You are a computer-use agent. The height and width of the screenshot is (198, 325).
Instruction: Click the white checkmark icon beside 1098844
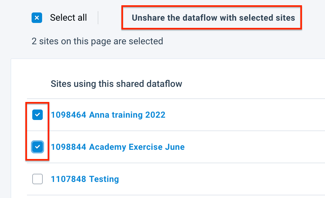coord(37,147)
